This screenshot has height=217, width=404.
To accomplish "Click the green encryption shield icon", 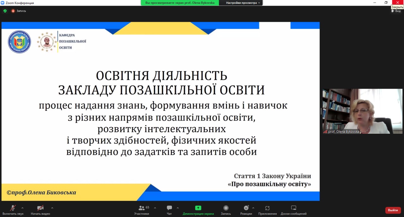I will click(x=5, y=11).
